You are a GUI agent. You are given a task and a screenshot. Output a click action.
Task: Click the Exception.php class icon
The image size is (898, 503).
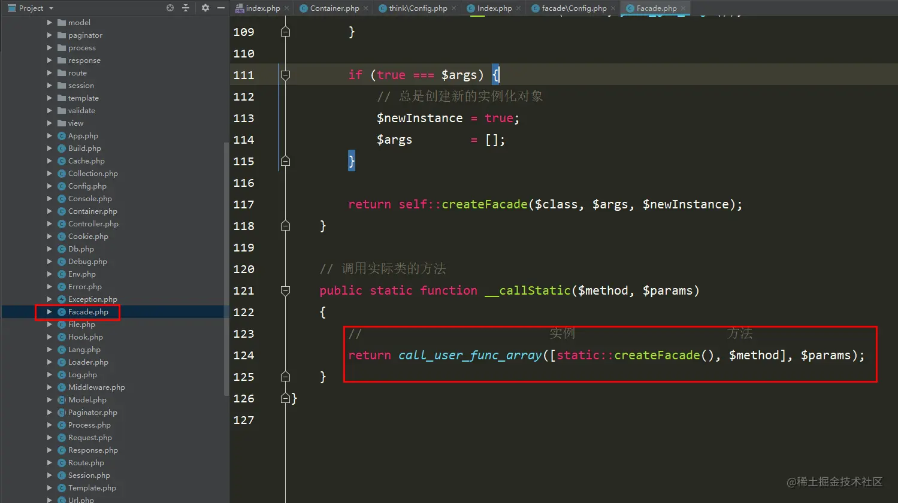tap(61, 299)
